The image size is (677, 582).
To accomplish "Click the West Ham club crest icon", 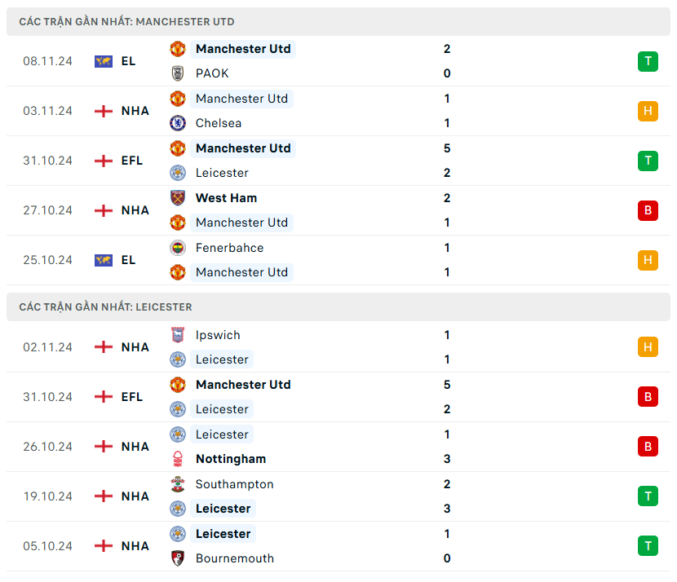I will (177, 198).
